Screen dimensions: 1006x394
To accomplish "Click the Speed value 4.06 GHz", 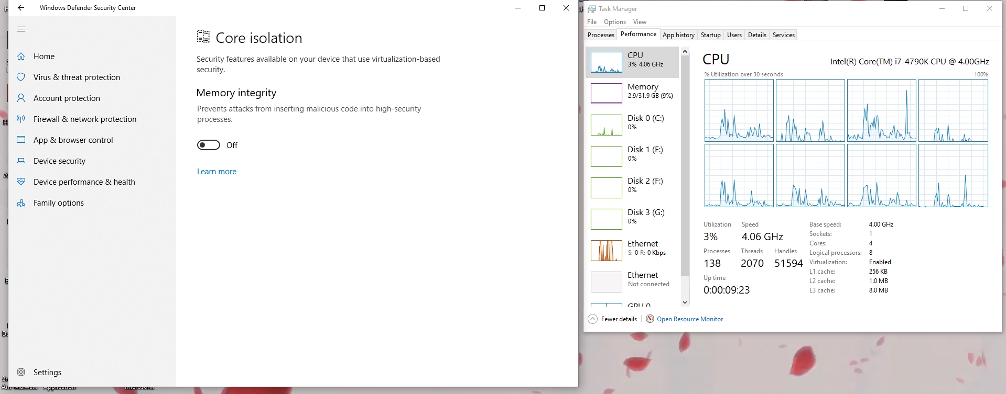I will point(762,237).
